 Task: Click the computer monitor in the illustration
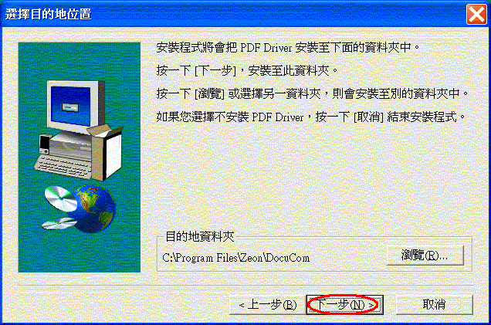click(x=76, y=107)
